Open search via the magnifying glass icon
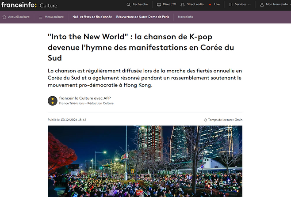Image resolution: width=291 pixels, height=197 pixels. pyautogui.click(x=128, y=4)
